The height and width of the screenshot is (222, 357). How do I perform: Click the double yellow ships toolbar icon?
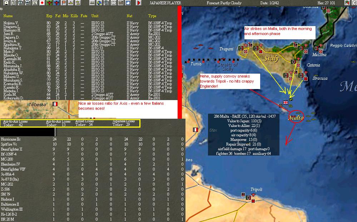point(78,3)
